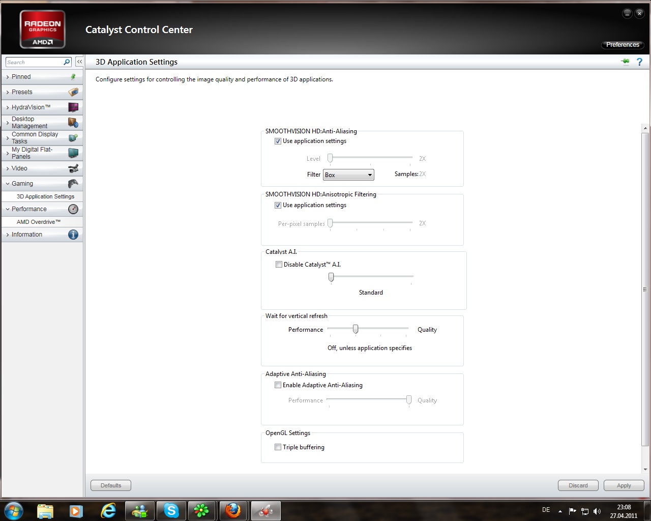Show hidden tray icons arrow
Image resolution: width=651 pixels, height=521 pixels.
[x=560, y=511]
